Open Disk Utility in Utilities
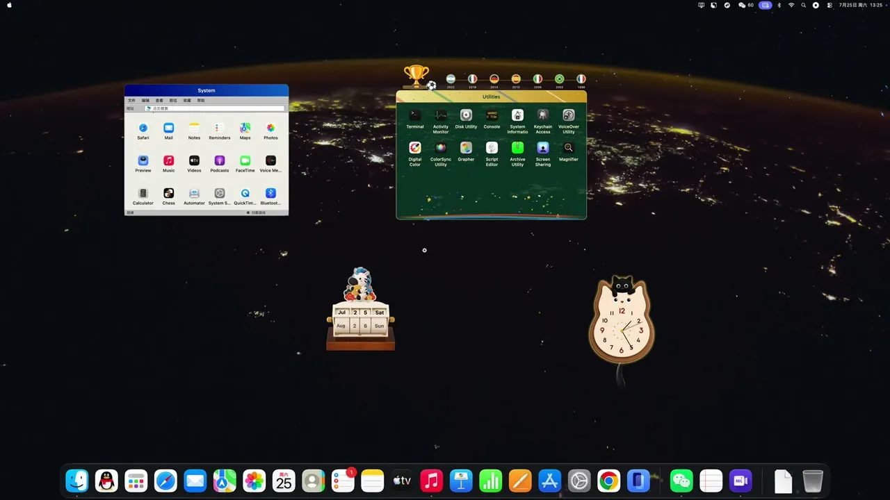Image resolution: width=890 pixels, height=500 pixels. pos(467,115)
